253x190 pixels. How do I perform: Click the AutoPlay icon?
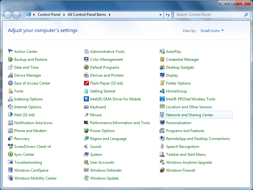[162, 51]
